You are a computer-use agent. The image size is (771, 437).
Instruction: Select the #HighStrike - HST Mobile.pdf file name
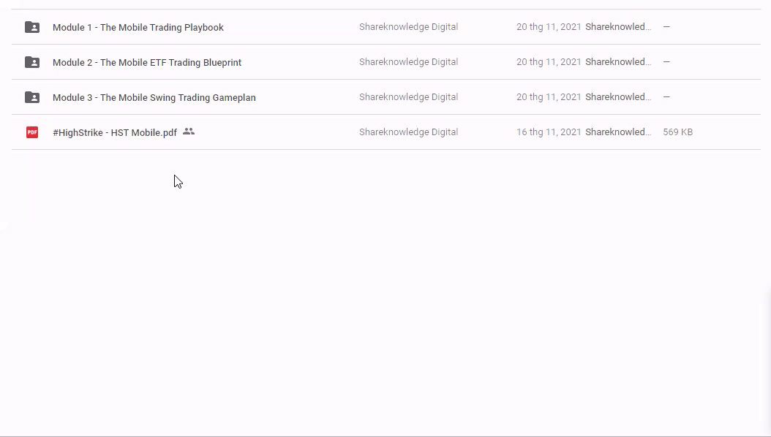pos(114,132)
